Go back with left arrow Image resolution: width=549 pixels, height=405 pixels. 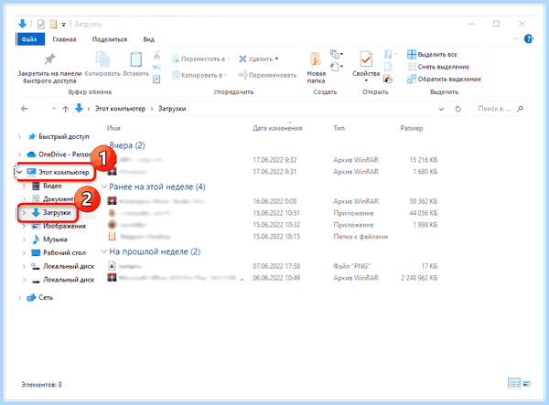(24, 109)
